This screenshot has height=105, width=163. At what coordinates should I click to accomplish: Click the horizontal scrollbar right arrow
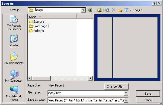coord(91,78)
